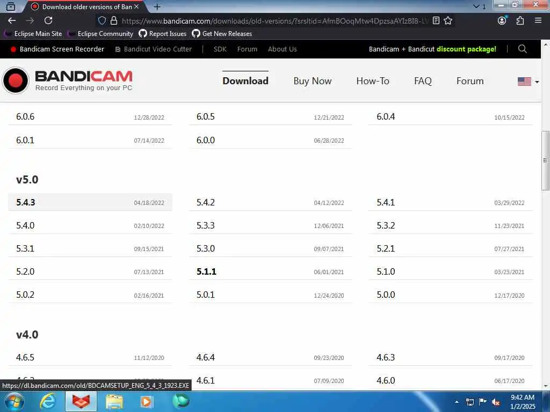Screen dimensions: 550x412
Task: Click the padlock site security icon
Action: click(114, 21)
